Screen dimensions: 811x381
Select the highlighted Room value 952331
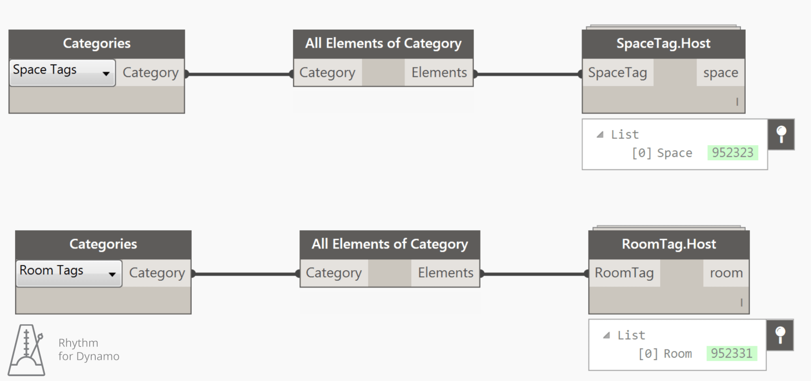point(731,353)
